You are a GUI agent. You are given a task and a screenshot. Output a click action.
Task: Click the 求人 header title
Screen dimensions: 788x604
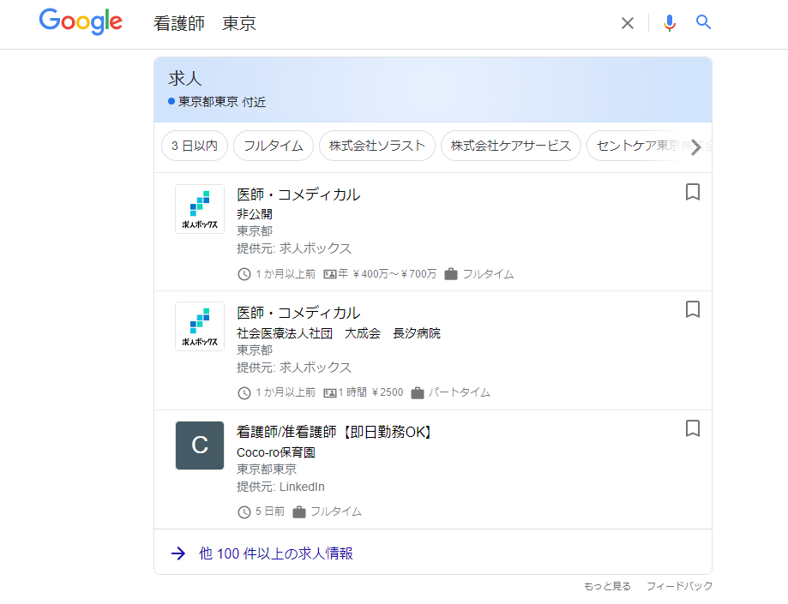tap(185, 78)
